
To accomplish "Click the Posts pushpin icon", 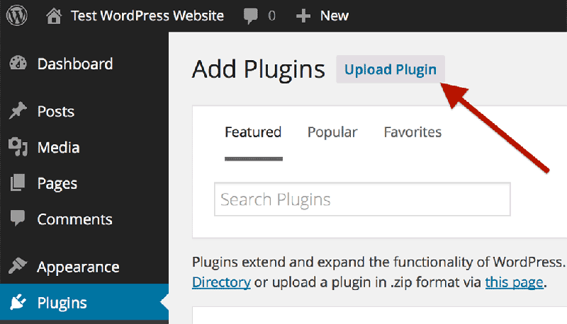I will (x=18, y=110).
